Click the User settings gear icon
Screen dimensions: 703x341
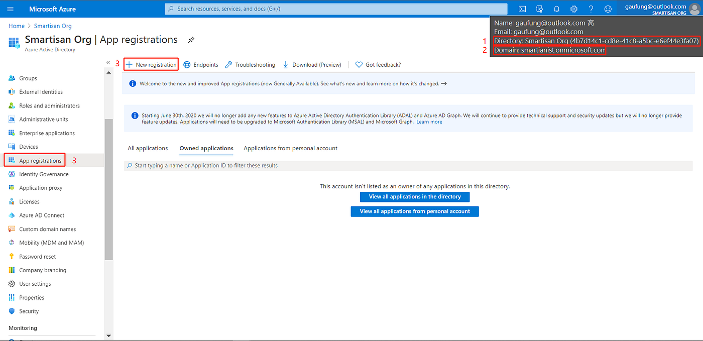pyautogui.click(x=12, y=284)
